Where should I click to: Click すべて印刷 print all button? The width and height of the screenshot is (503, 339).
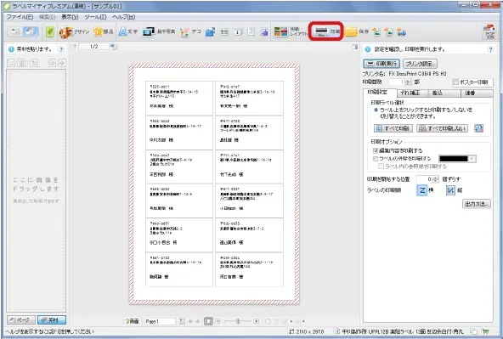[x=393, y=128]
